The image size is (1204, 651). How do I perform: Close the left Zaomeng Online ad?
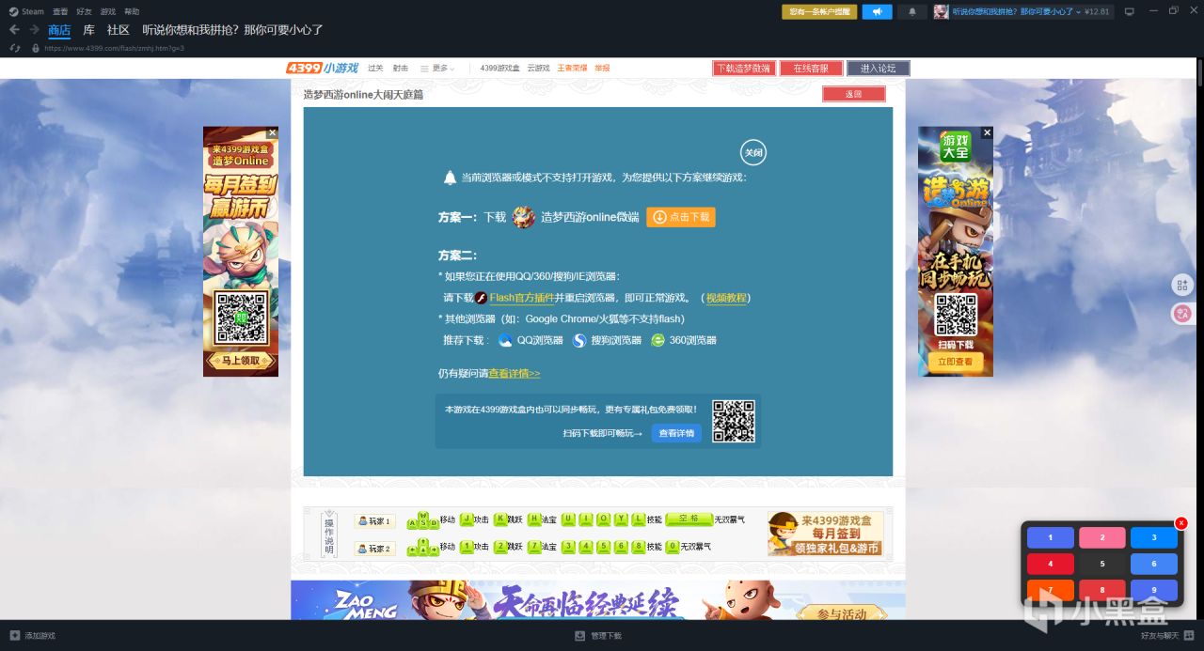click(x=273, y=132)
